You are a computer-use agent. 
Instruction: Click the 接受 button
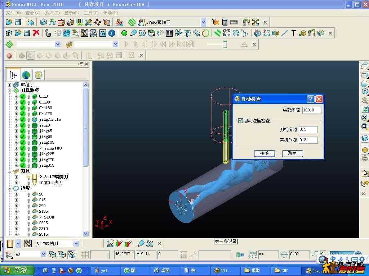point(264,153)
